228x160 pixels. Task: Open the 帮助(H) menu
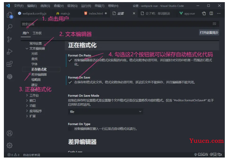pyautogui.click(x=113, y=6)
